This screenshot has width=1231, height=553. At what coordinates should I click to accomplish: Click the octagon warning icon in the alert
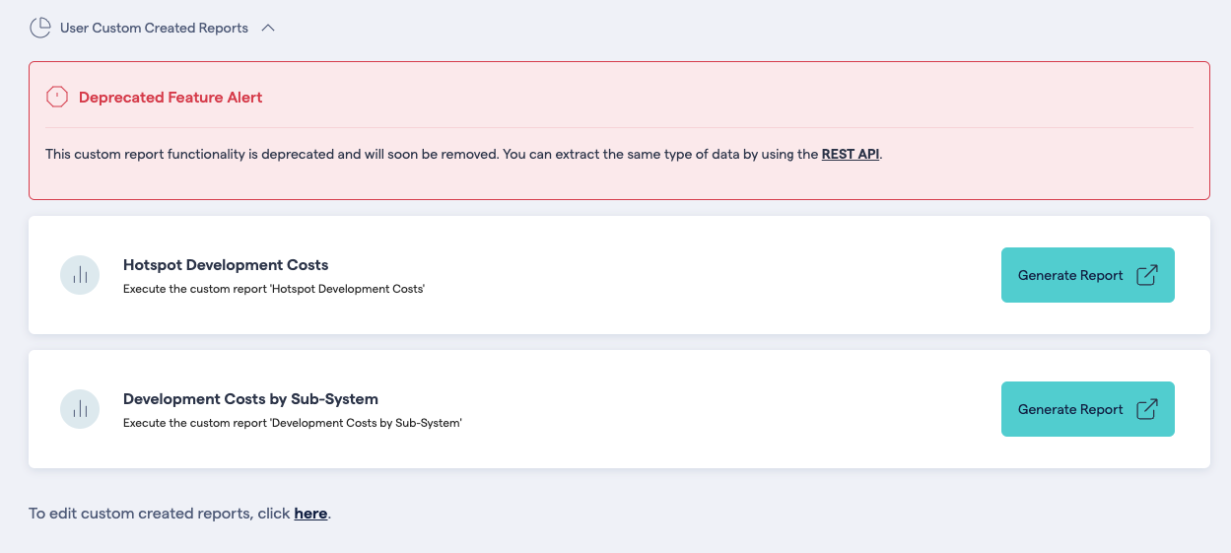click(x=57, y=97)
